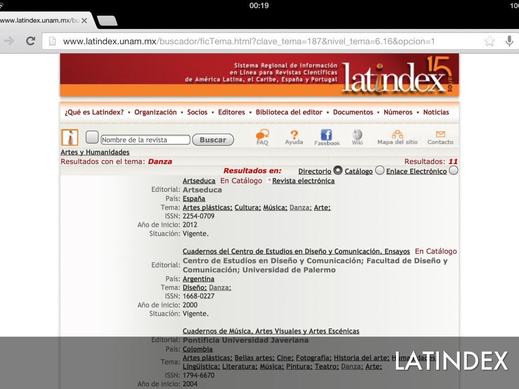
Task: Activate voice search microphone icon
Action: click(x=509, y=42)
